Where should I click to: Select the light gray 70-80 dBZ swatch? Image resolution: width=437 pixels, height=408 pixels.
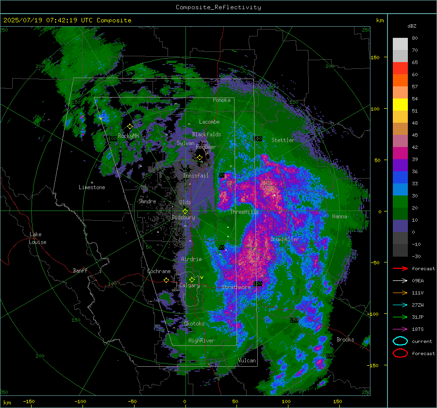(x=400, y=44)
